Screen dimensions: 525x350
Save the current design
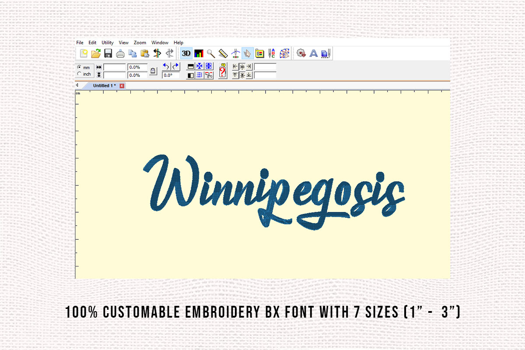[x=108, y=53]
